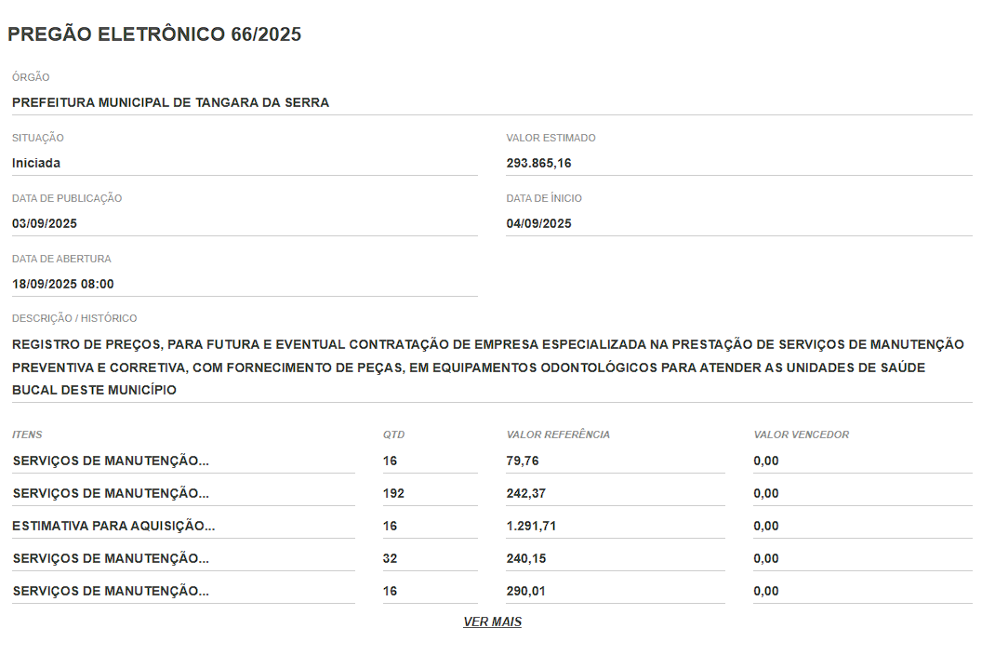Click the Órgão field Prefeitura Municipal
Screen dimensions: 995x655
tap(170, 102)
